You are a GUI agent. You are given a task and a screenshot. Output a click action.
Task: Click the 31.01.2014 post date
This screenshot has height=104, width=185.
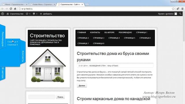coord(83,66)
